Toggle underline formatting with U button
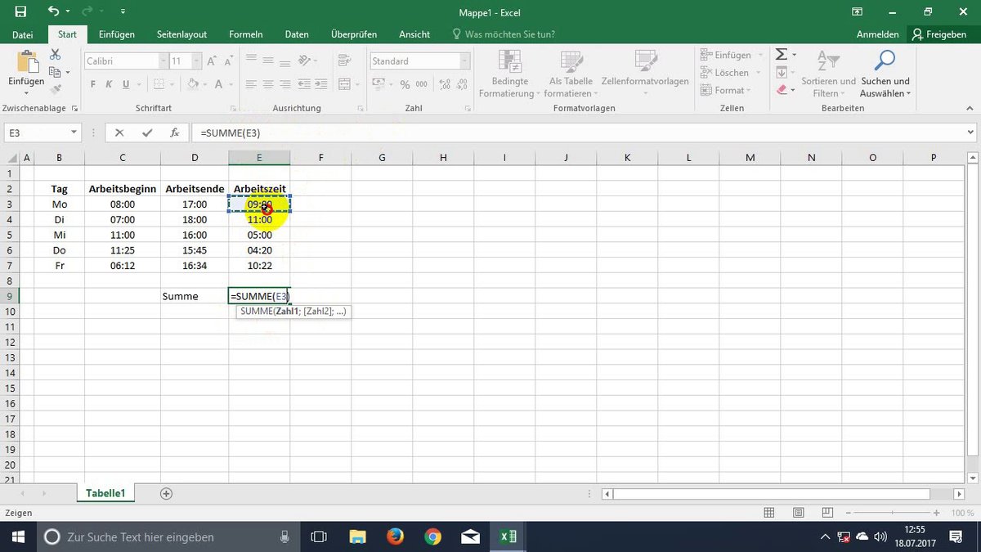The height and width of the screenshot is (552, 981). pos(124,84)
